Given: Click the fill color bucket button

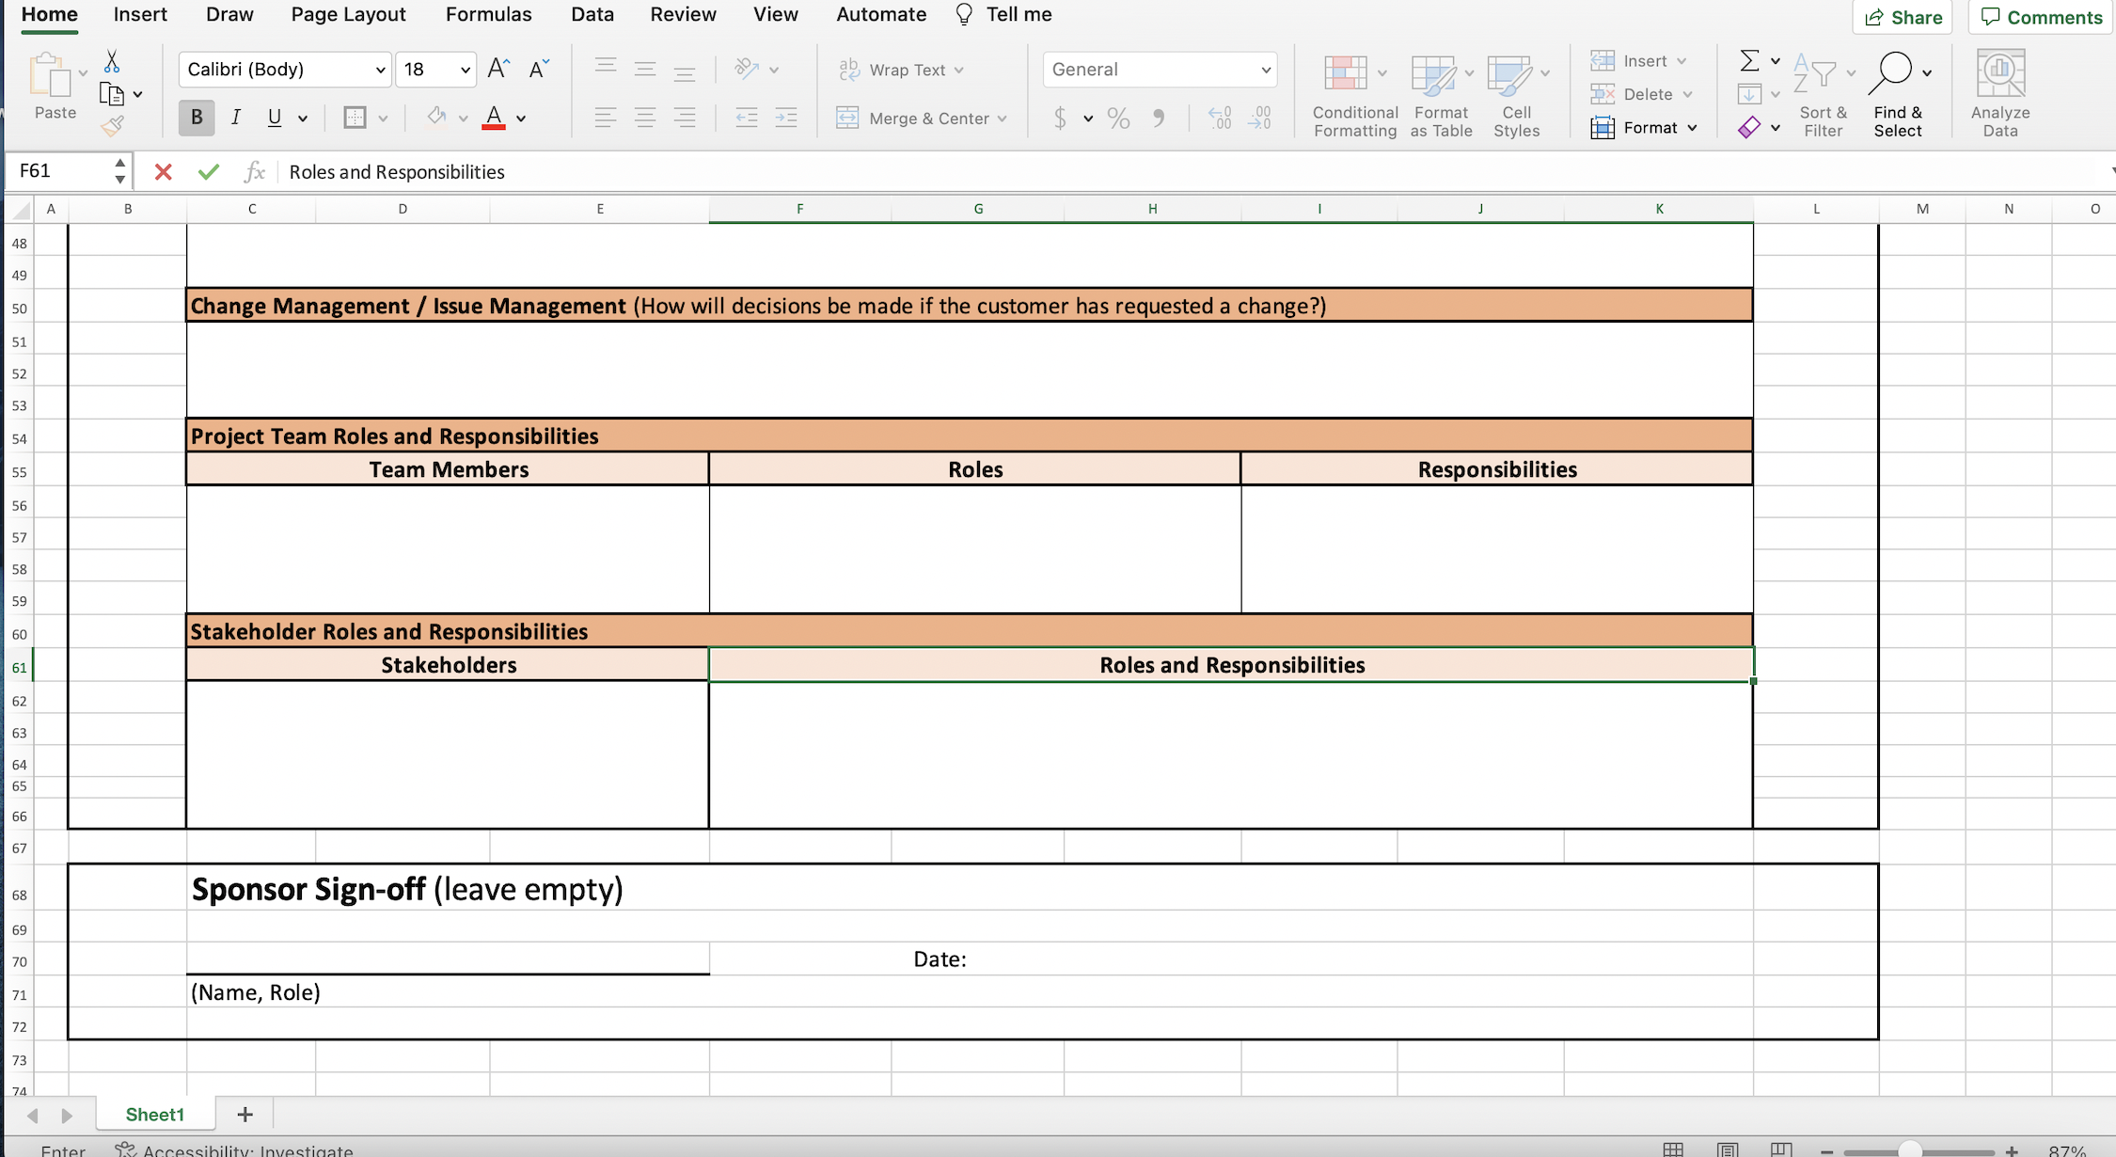Looking at the screenshot, I should point(436,117).
